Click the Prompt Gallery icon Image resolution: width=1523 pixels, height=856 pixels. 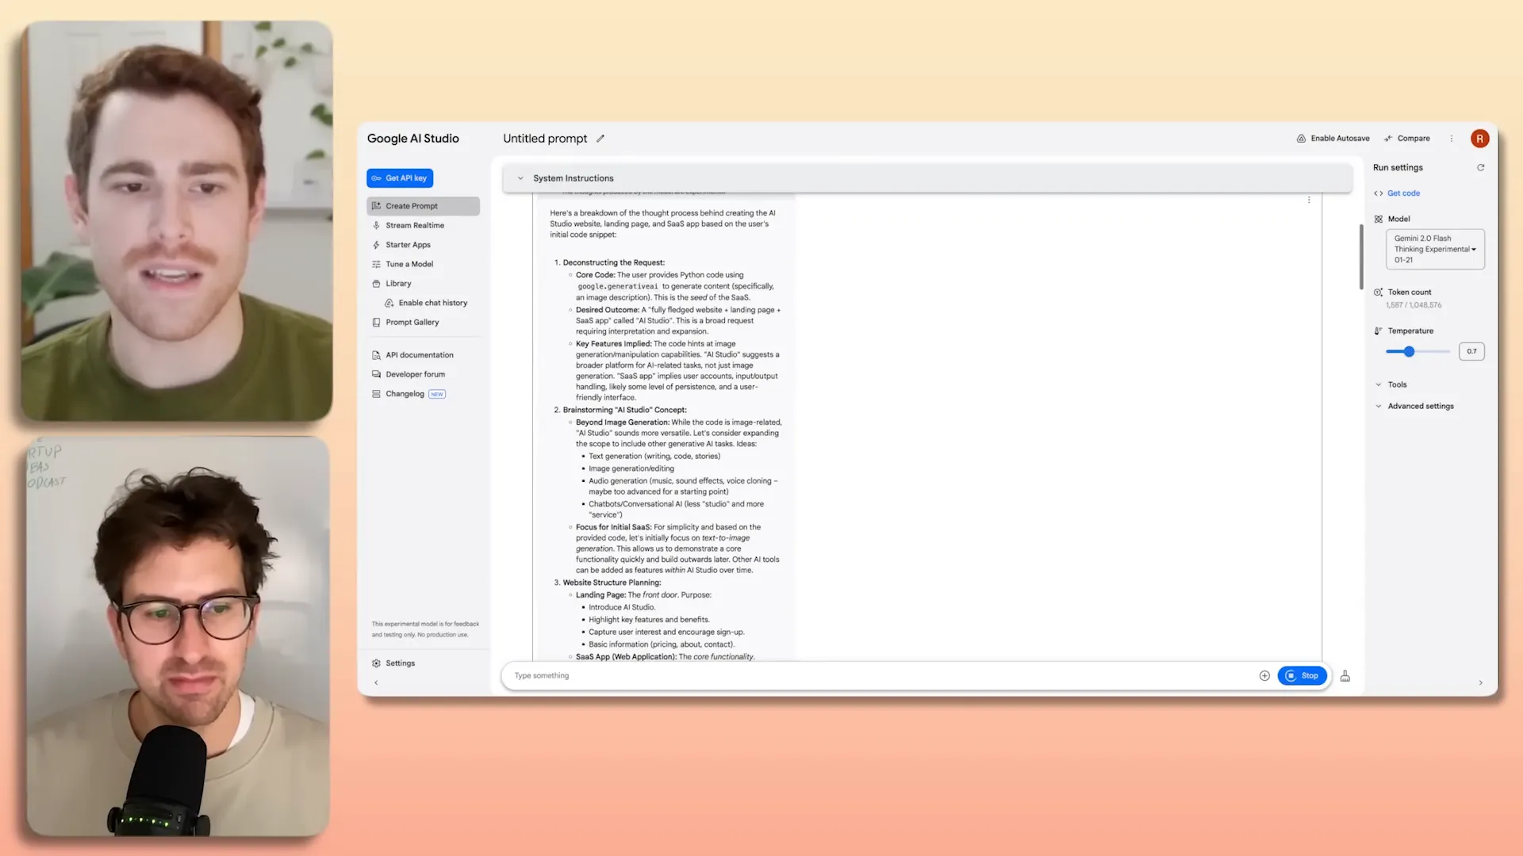(376, 323)
